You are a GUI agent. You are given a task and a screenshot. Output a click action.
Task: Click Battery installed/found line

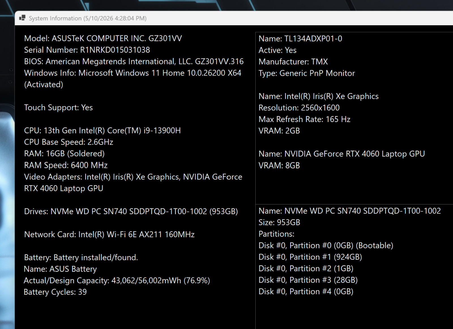[x=81, y=258]
